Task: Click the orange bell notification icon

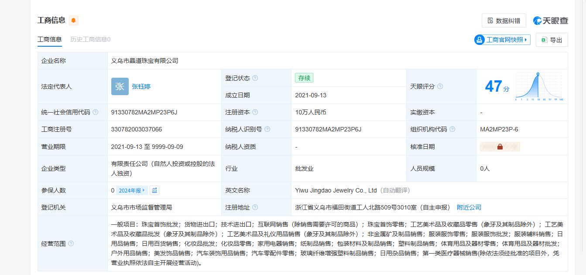Action: (74, 20)
